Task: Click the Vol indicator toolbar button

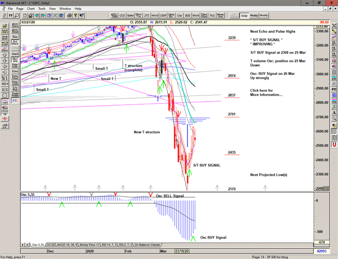Action: click(x=212, y=15)
